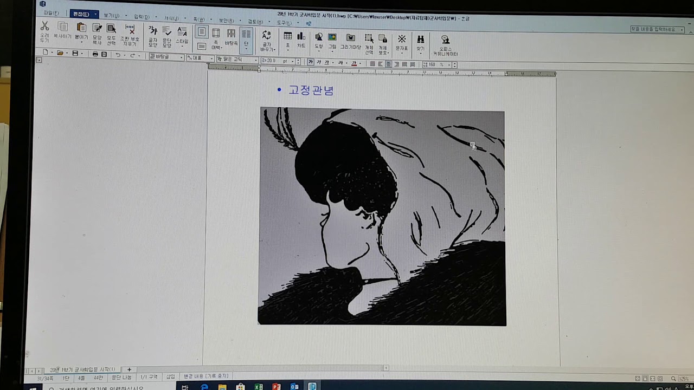The height and width of the screenshot is (390, 694).
Task: Click the Cut (오려두기) scissors icon
Action: pyautogui.click(x=44, y=27)
